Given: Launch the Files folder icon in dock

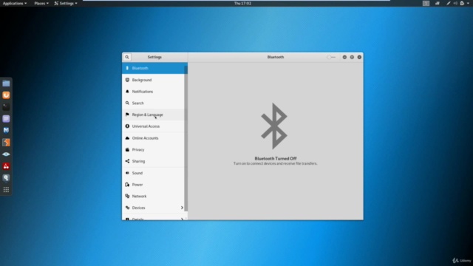Looking at the screenshot, I should click(x=6, y=83).
